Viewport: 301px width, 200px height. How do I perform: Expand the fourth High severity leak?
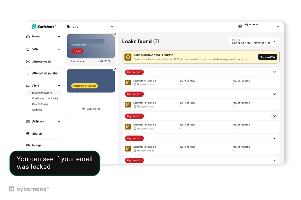pos(275,138)
